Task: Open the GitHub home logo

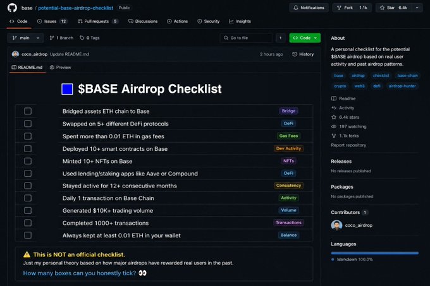Action: click(12, 8)
